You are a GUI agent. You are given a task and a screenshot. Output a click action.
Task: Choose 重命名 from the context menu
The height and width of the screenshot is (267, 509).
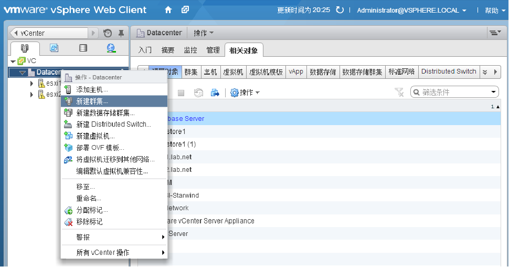point(114,198)
